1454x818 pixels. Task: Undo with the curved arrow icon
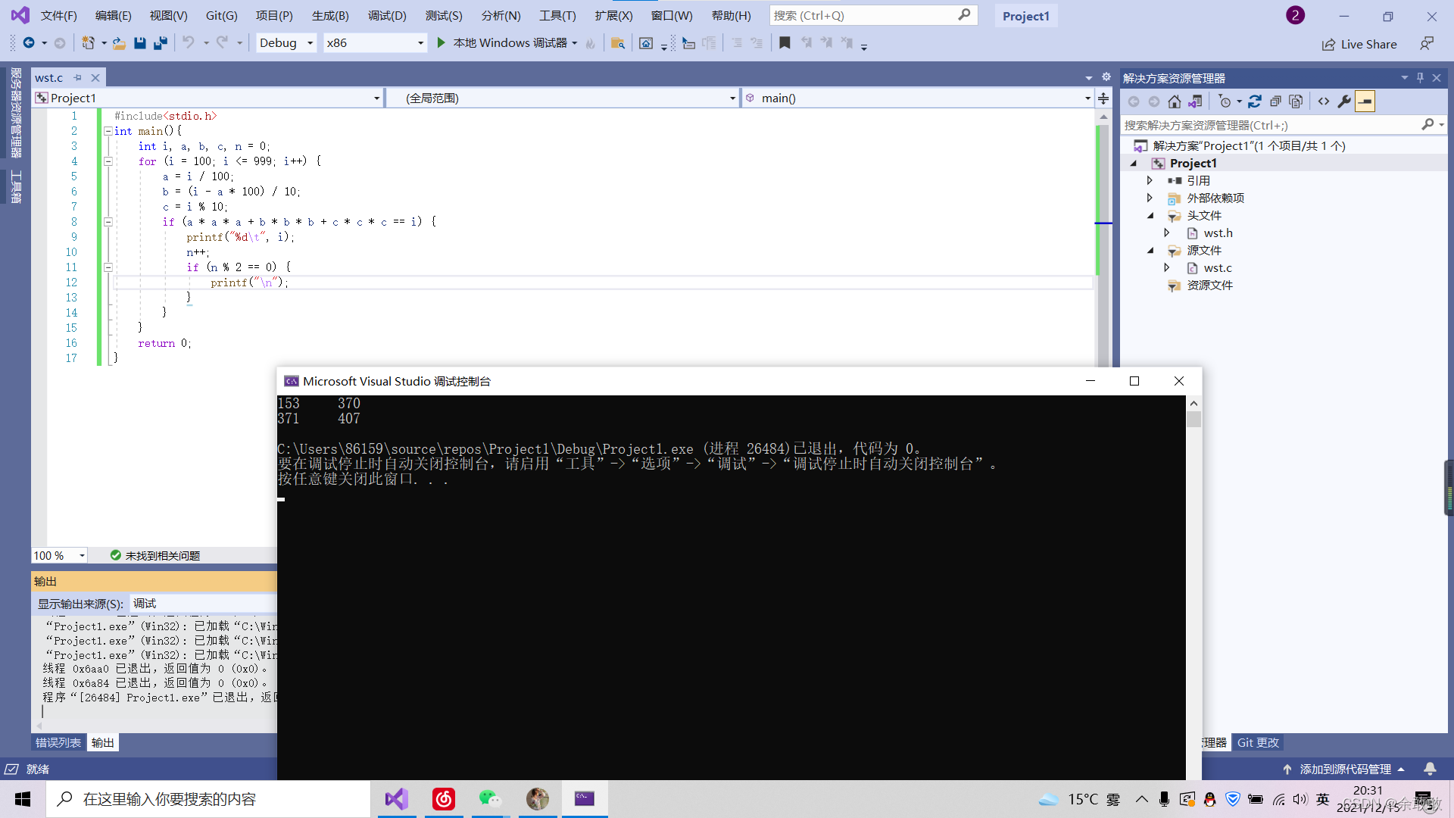coord(189,43)
